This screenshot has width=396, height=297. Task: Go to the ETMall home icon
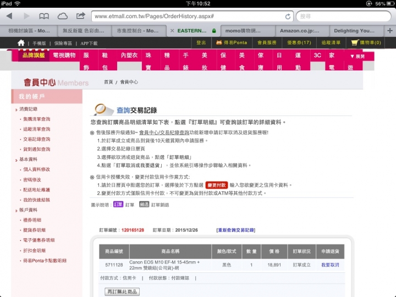click(21, 43)
